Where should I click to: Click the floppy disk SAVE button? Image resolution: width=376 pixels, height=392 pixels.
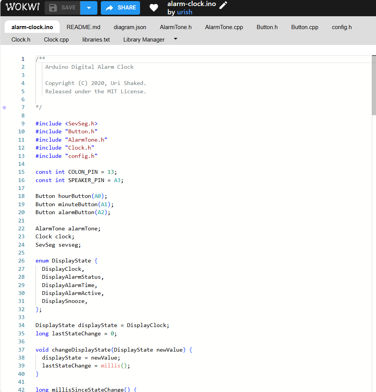tap(62, 8)
